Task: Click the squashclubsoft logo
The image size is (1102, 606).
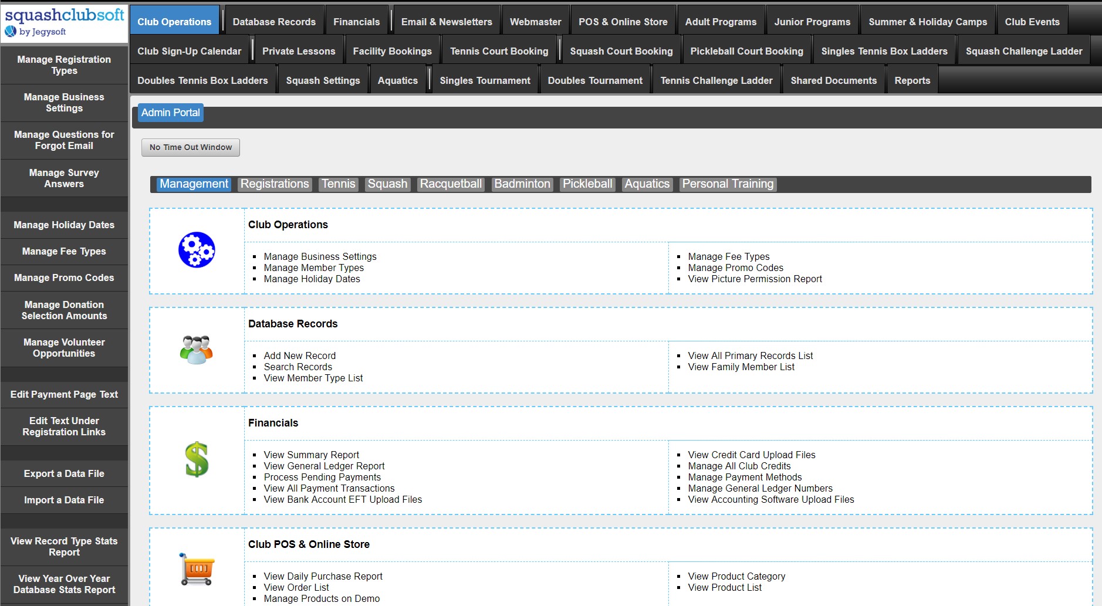Action: 65,22
